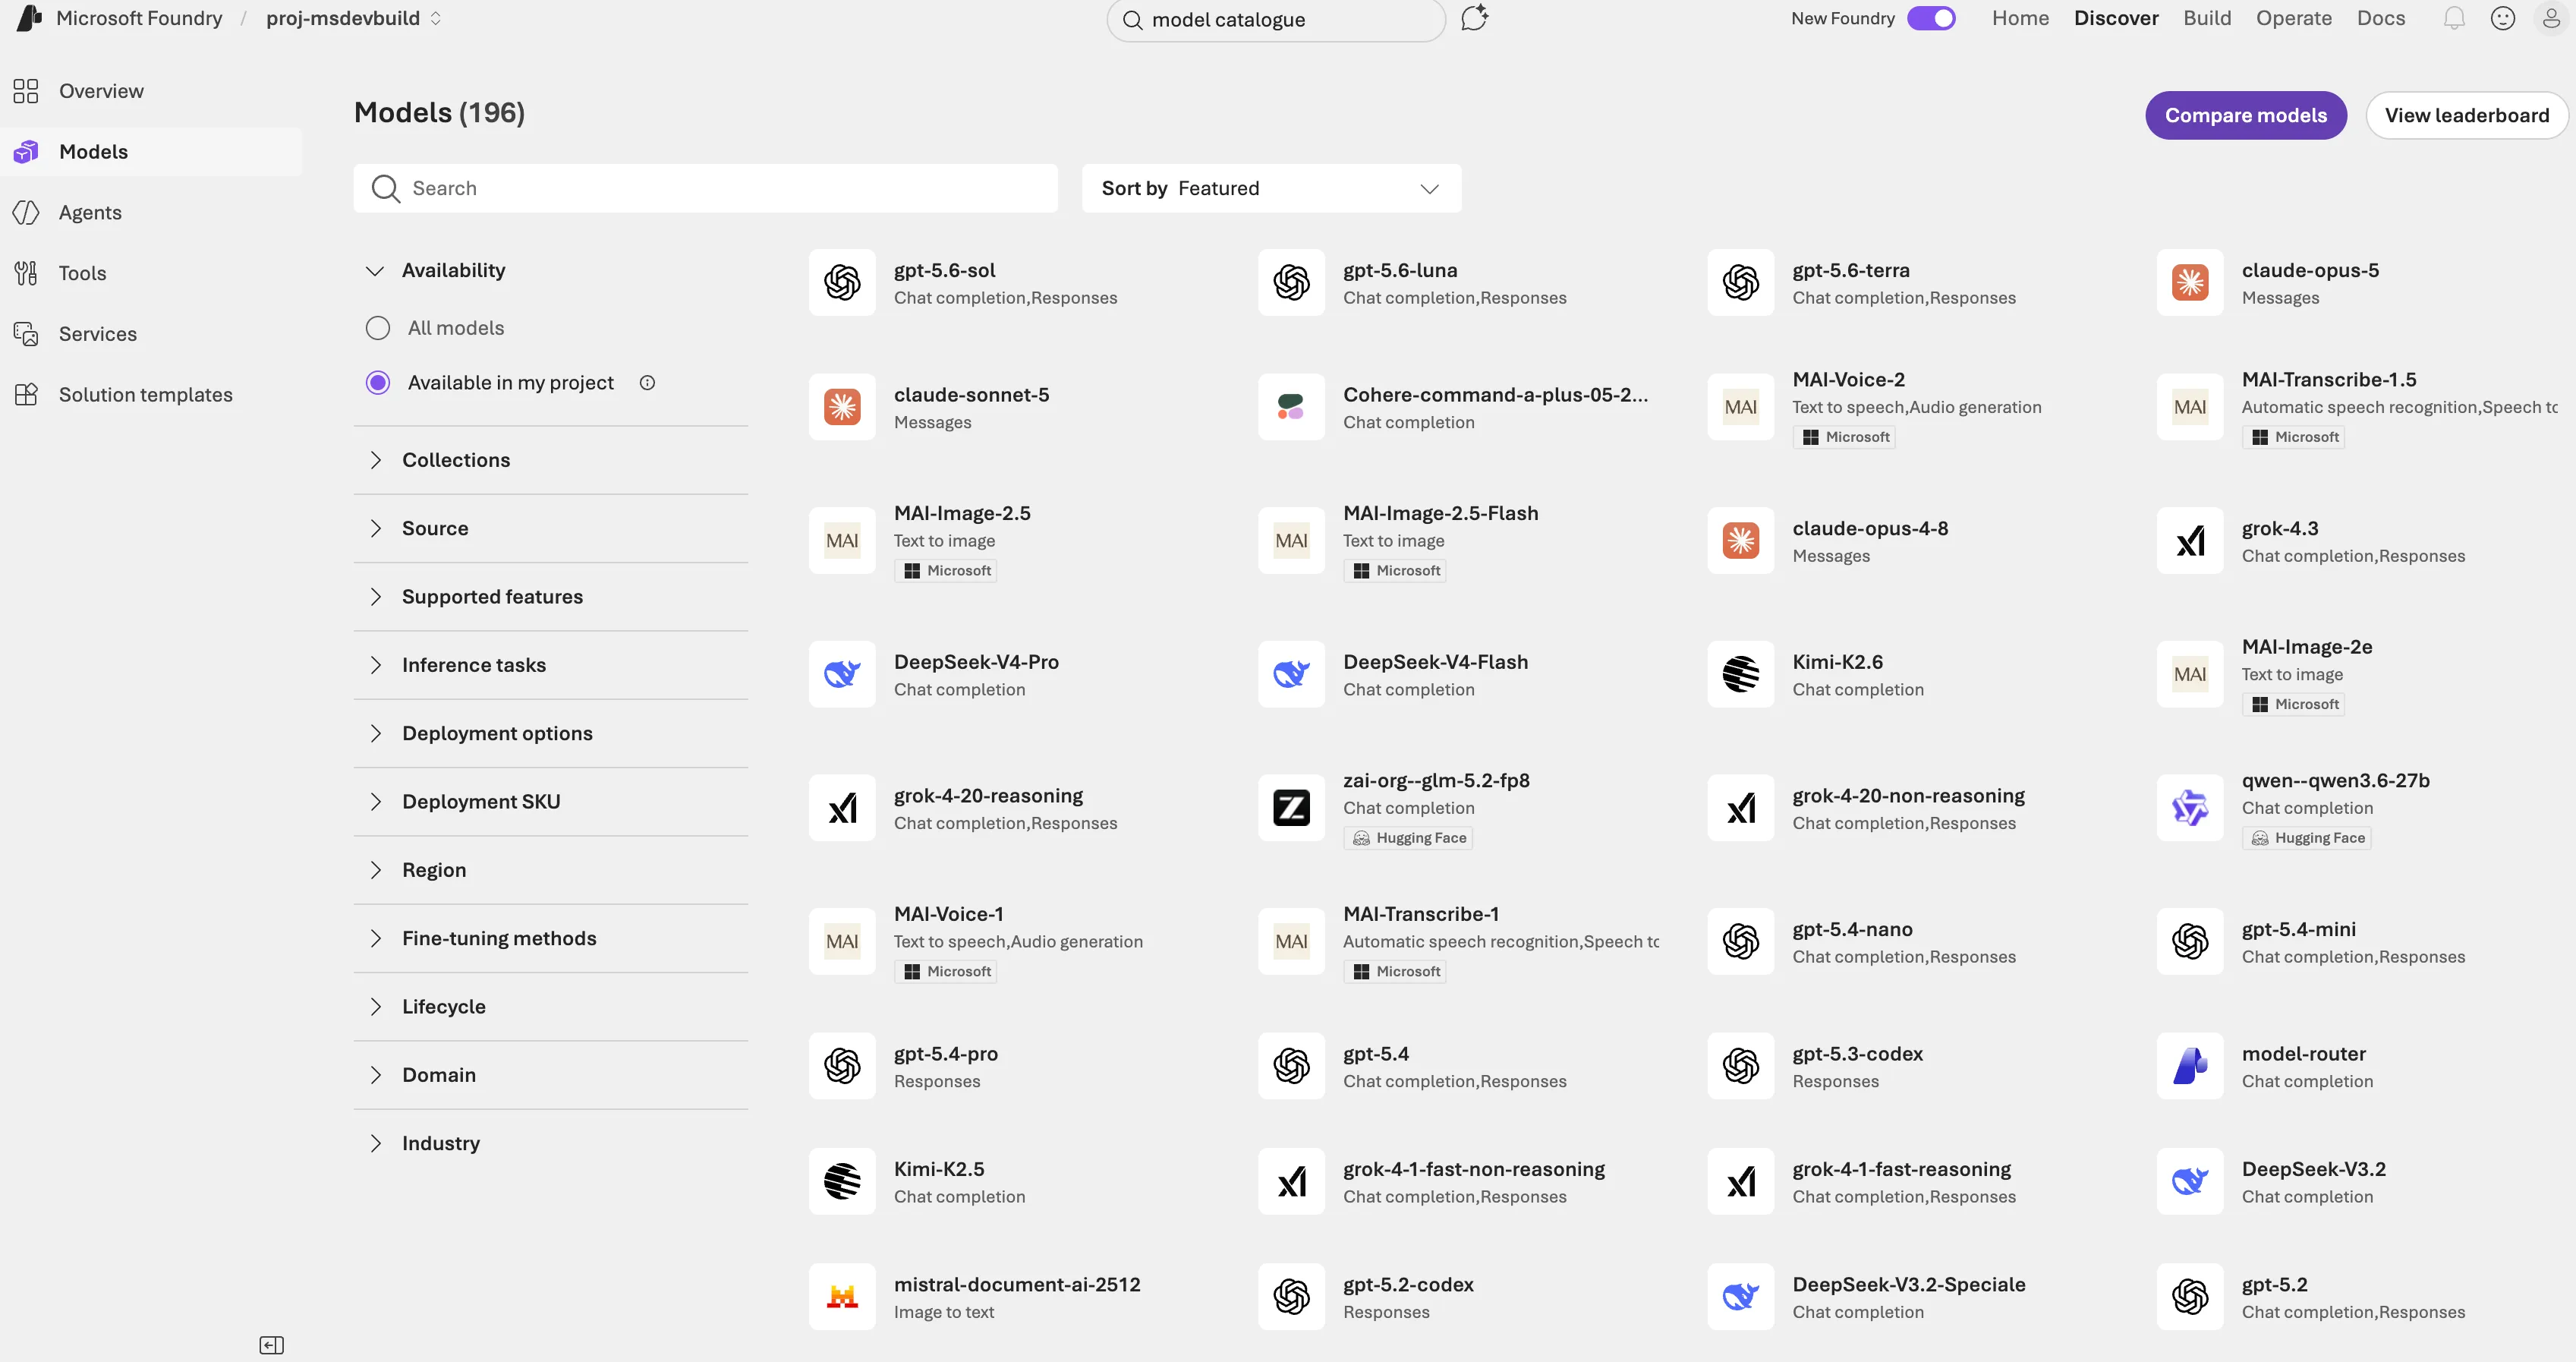2576x1362 pixels.
Task: Click the top model catalogue search box
Action: click(x=1276, y=20)
